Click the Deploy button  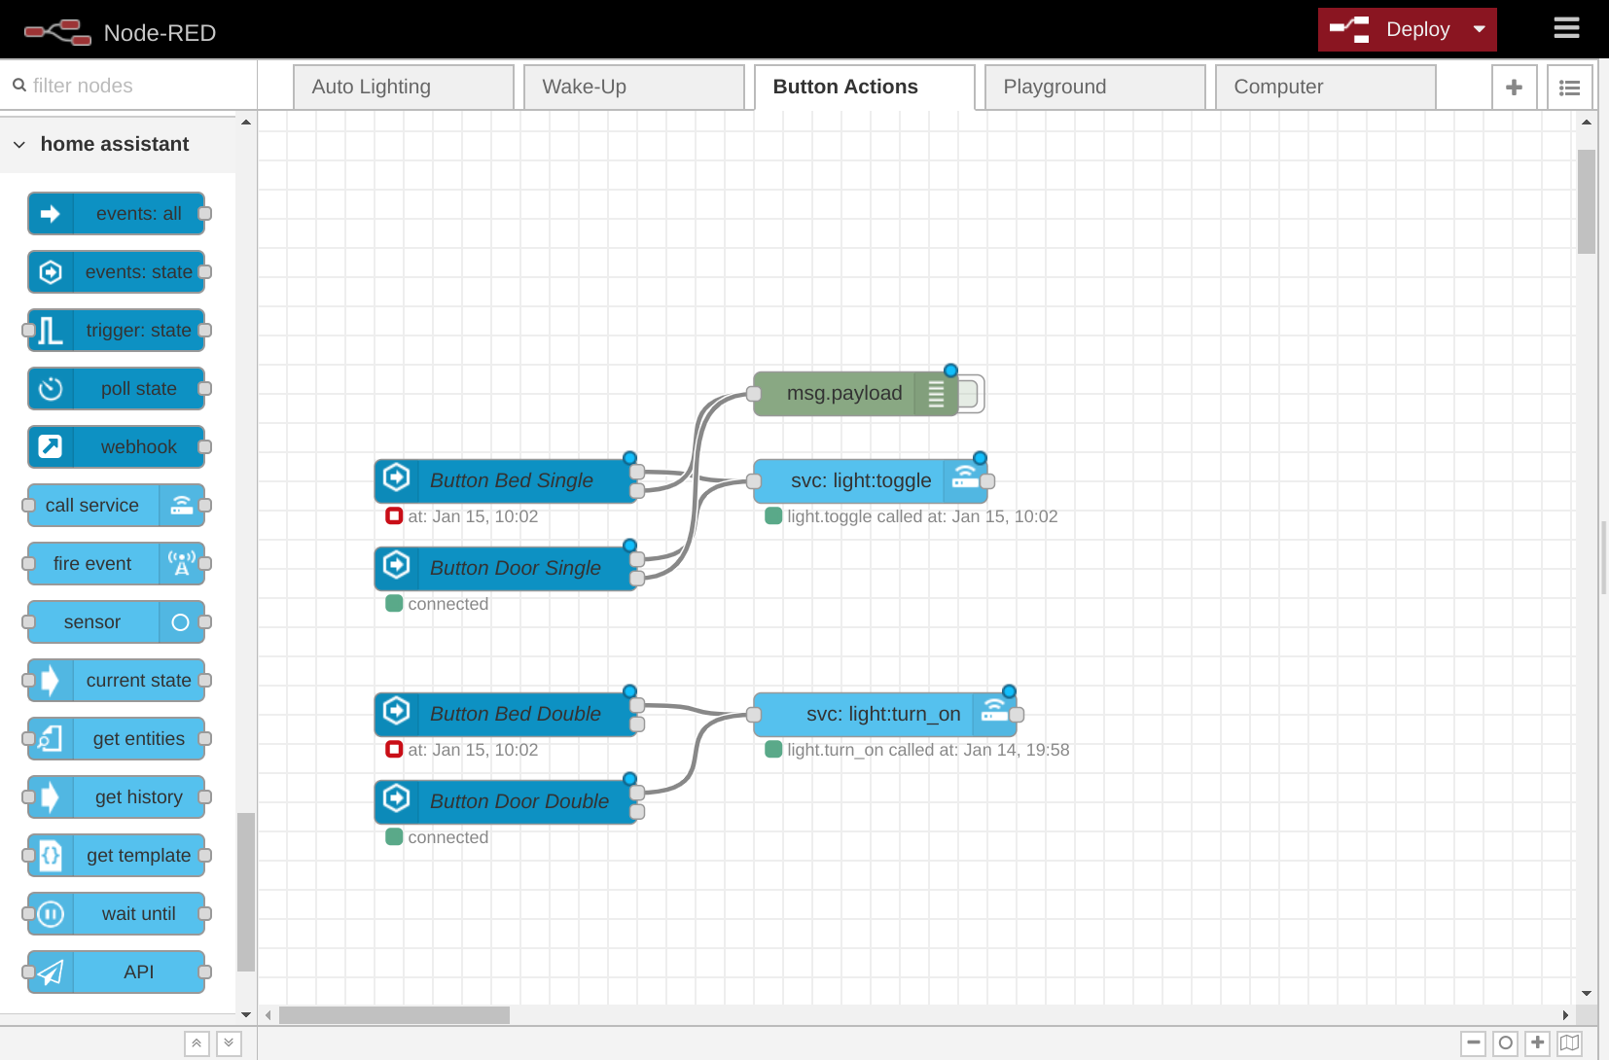click(x=1391, y=29)
